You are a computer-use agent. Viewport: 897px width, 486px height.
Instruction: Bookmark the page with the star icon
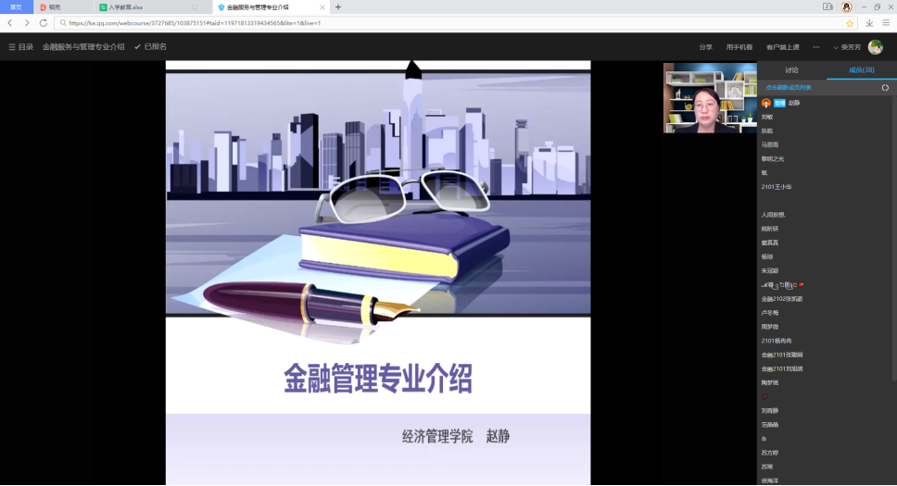(x=849, y=23)
